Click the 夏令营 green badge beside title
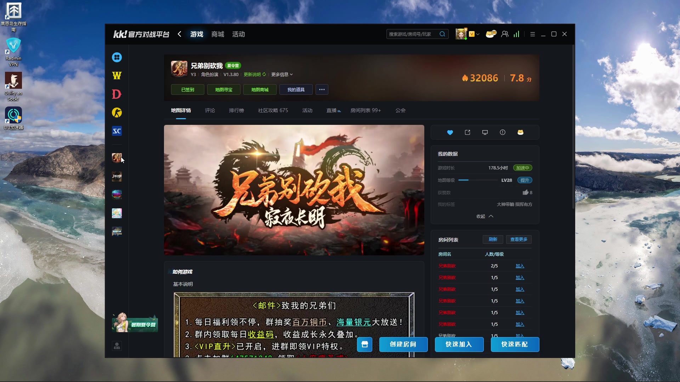680x382 pixels. (233, 65)
